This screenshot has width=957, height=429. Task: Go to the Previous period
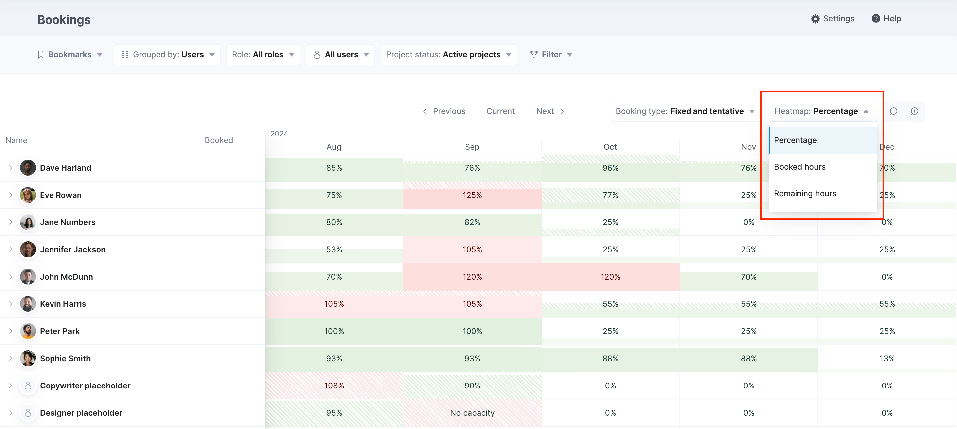(444, 111)
